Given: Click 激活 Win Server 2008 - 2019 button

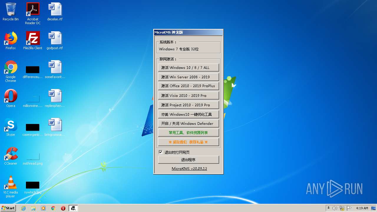Looking at the screenshot, I should [188, 77].
